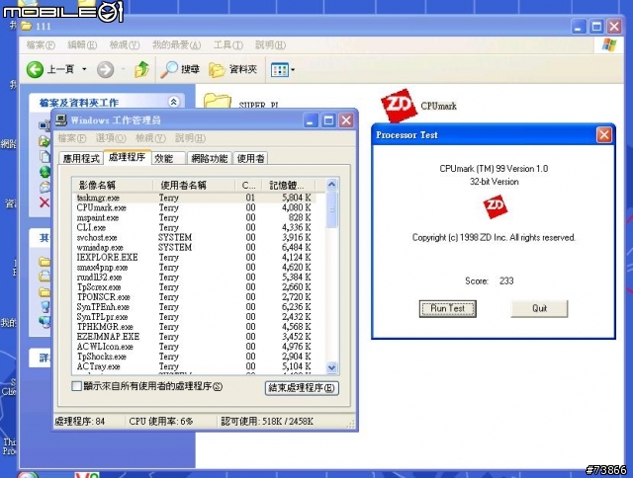Select the SynTPEnh.exe process row
The height and width of the screenshot is (478, 633).
[x=194, y=307]
